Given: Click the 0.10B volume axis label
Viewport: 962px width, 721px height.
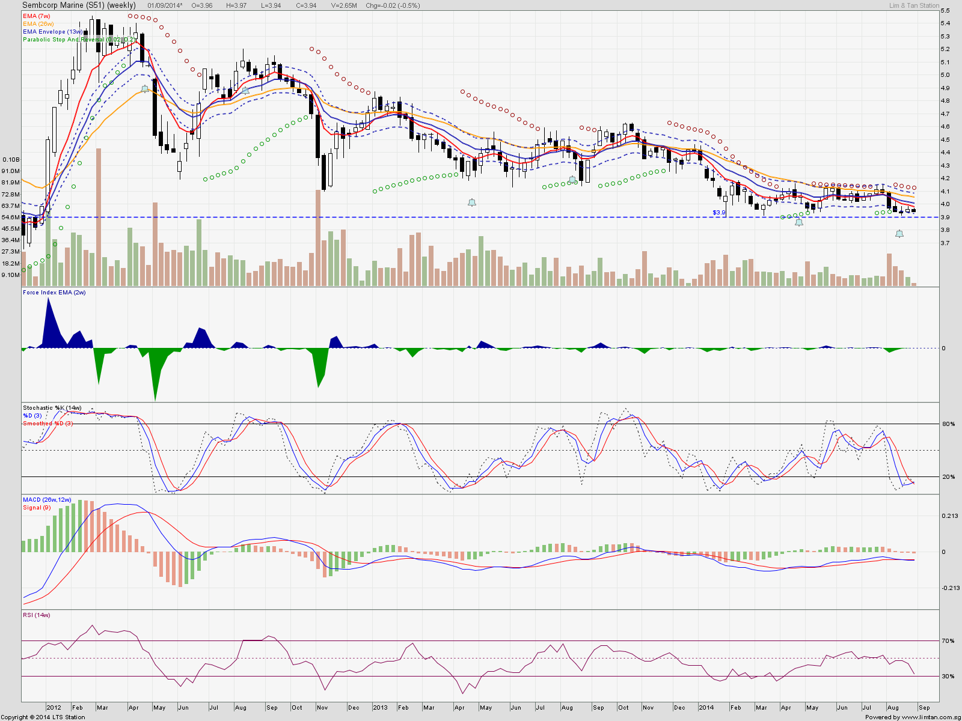Looking at the screenshot, I should tap(11, 160).
